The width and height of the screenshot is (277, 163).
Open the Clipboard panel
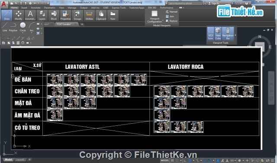pos(101,15)
